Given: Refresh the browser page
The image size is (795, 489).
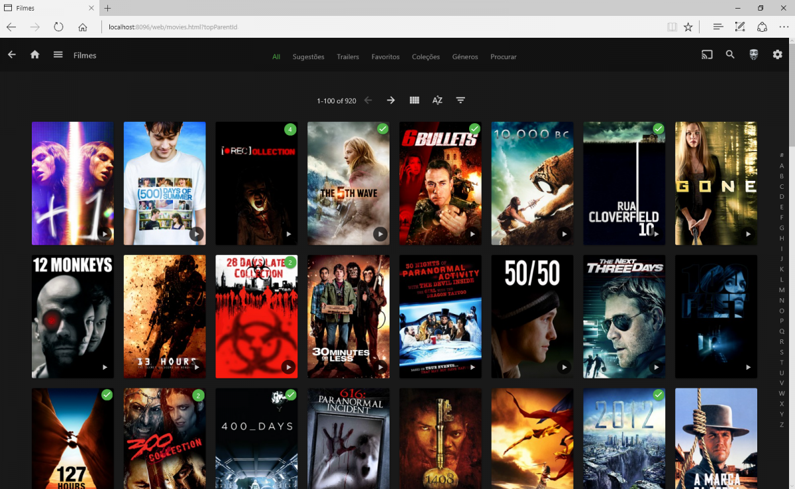Looking at the screenshot, I should click(x=58, y=27).
